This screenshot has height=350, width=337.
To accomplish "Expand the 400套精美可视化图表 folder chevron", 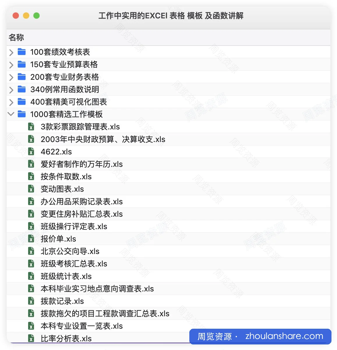I will click(x=11, y=102).
